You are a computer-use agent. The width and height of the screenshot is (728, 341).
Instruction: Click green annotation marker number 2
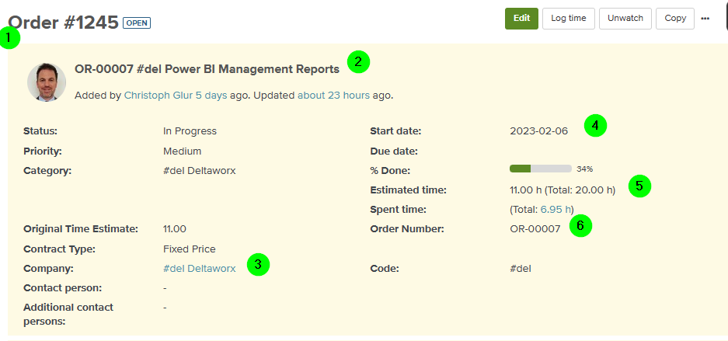(358, 62)
